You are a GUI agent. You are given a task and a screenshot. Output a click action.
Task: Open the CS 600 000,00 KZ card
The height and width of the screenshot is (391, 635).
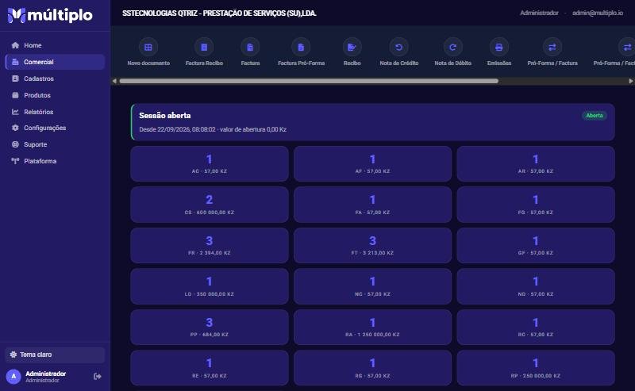click(210, 205)
